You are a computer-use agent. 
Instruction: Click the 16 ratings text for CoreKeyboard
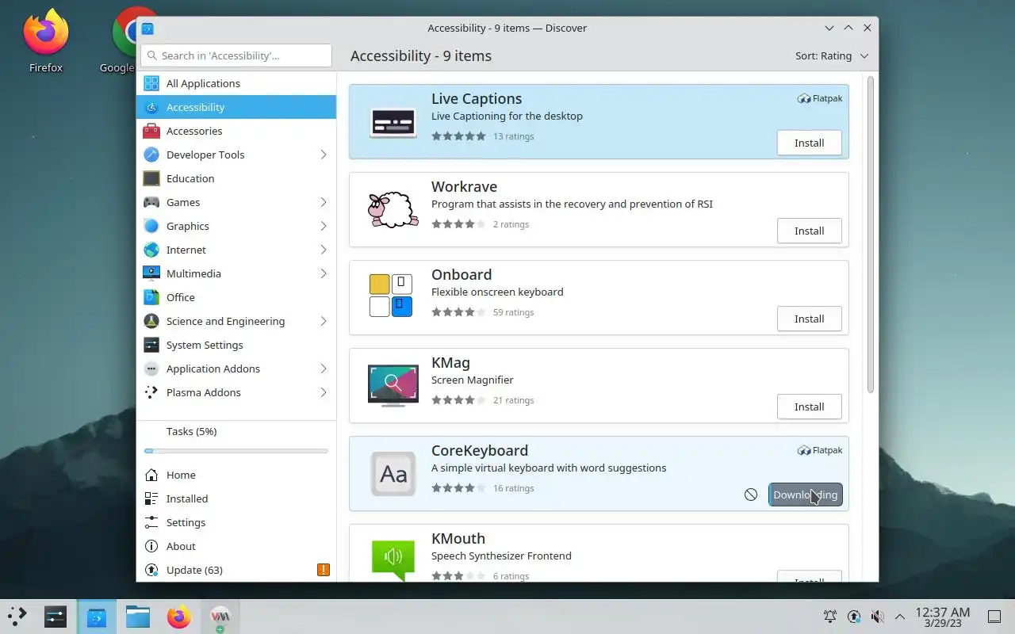pyautogui.click(x=513, y=488)
